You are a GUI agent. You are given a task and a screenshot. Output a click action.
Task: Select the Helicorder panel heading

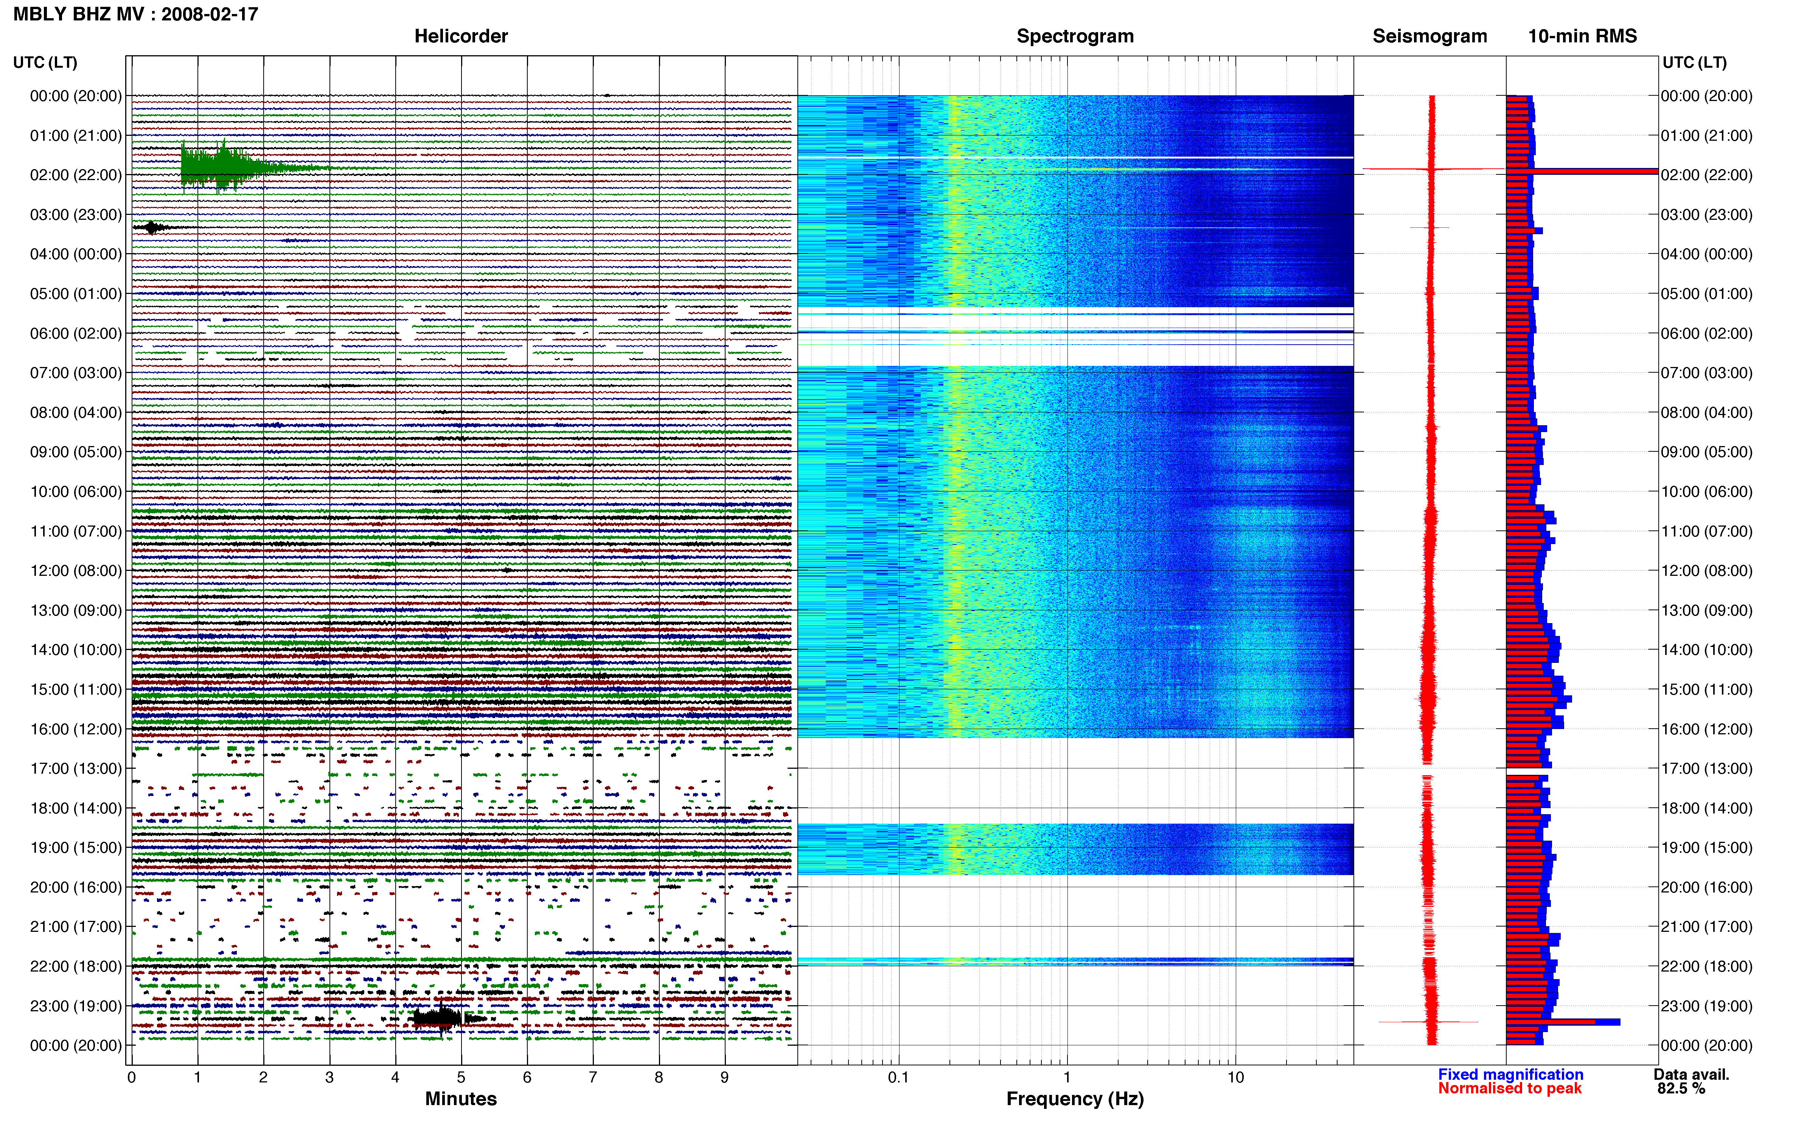(461, 36)
